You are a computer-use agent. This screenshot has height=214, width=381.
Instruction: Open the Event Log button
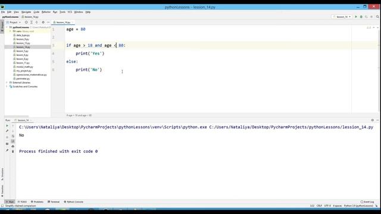367,202
